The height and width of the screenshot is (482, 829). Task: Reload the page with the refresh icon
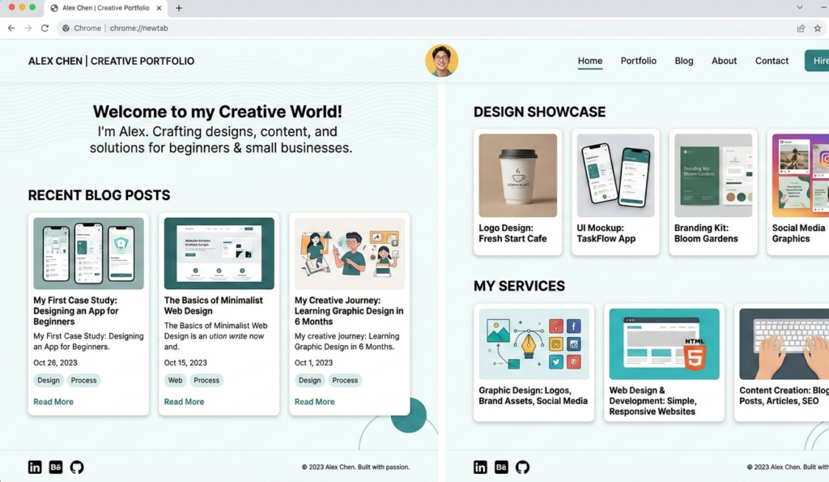click(45, 28)
